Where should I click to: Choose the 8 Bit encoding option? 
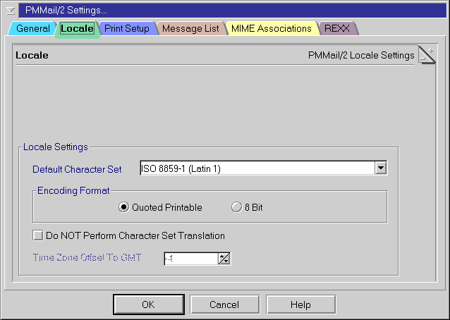(247, 207)
